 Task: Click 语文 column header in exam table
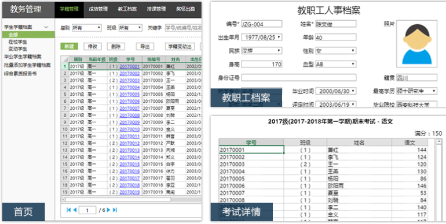[410, 143]
